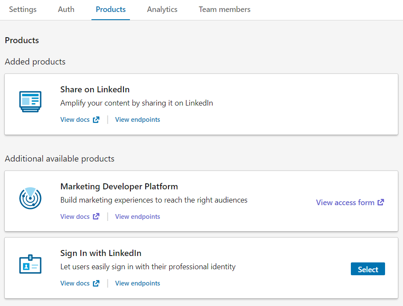This screenshot has width=403, height=306.
Task: Click the Sign In with LinkedIn badge icon
Action: click(x=30, y=264)
